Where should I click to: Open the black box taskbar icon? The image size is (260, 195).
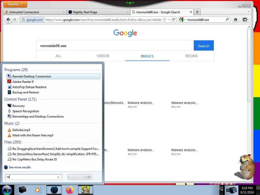[22, 190]
